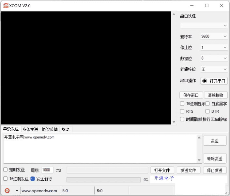Viewport: 230px width, 196px height.
Task: Click the 打开串口 open port button
Action: (x=214, y=81)
